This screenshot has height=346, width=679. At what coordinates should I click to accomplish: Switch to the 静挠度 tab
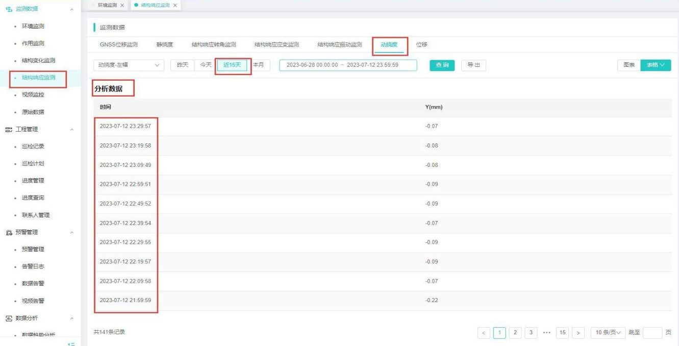[164, 45]
